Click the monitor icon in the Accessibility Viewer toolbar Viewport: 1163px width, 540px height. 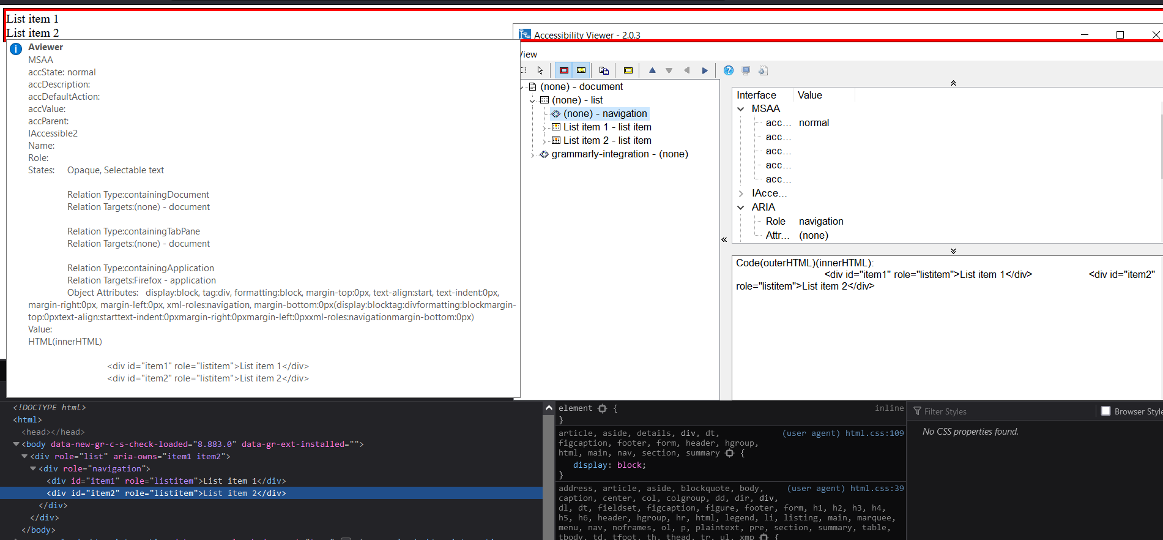(x=746, y=70)
